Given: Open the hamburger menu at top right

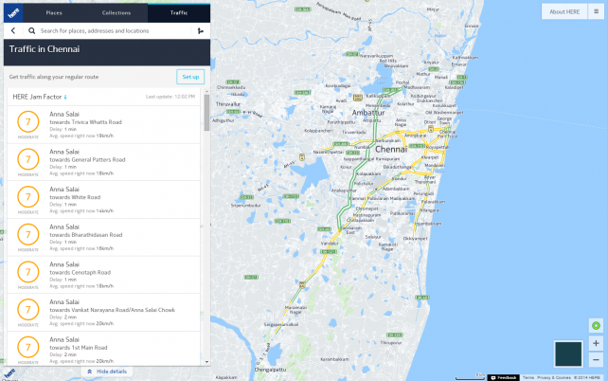Looking at the screenshot, I should pyautogui.click(x=596, y=11).
